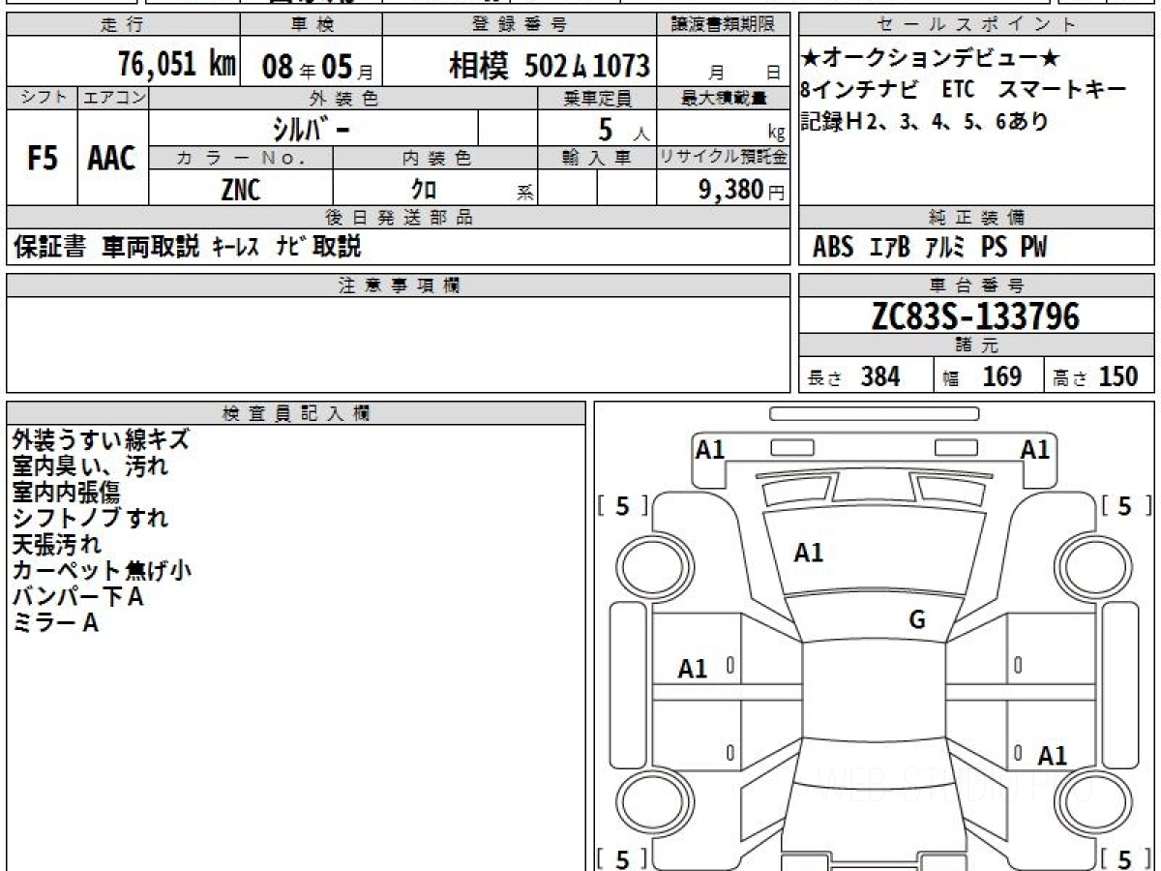Click the color number ZNC cell
This screenshot has width=1161, height=871.
[x=240, y=190]
